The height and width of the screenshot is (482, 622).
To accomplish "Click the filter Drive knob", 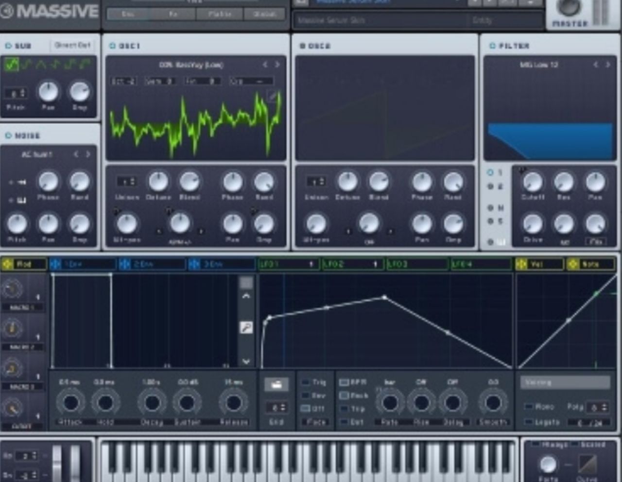I will click(x=533, y=224).
